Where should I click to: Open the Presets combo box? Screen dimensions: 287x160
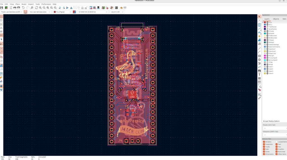coord(274,128)
